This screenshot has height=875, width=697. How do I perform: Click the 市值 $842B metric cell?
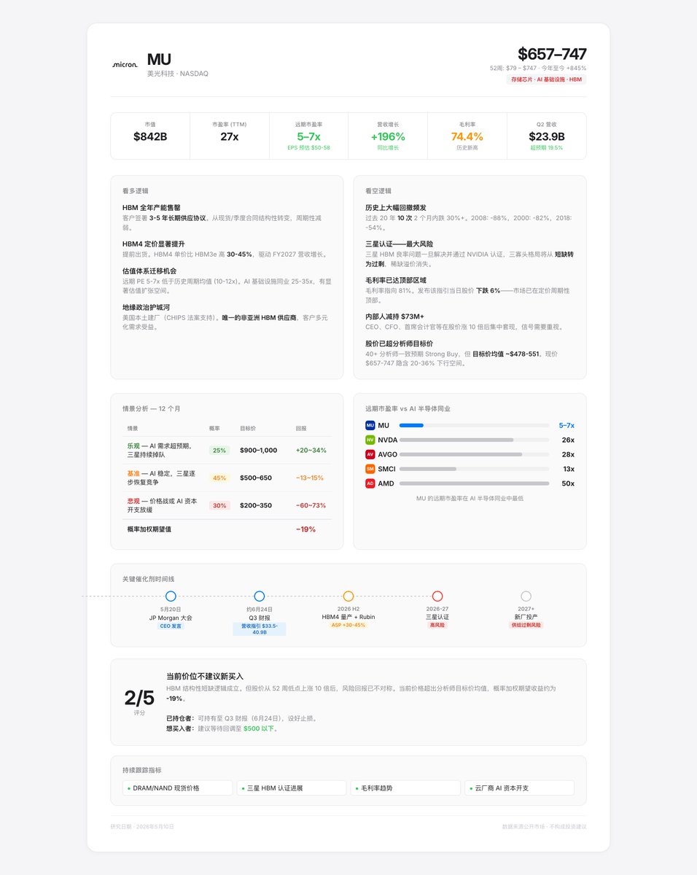point(150,136)
